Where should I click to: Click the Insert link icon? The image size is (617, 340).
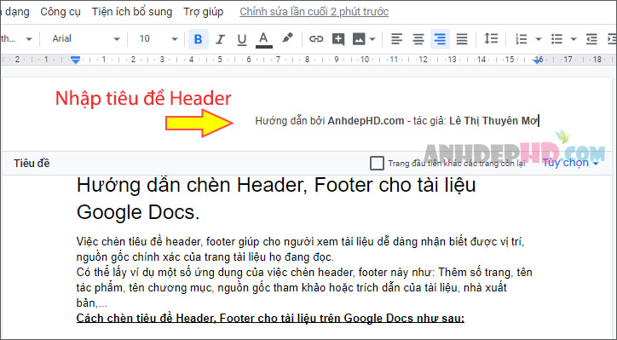316,39
